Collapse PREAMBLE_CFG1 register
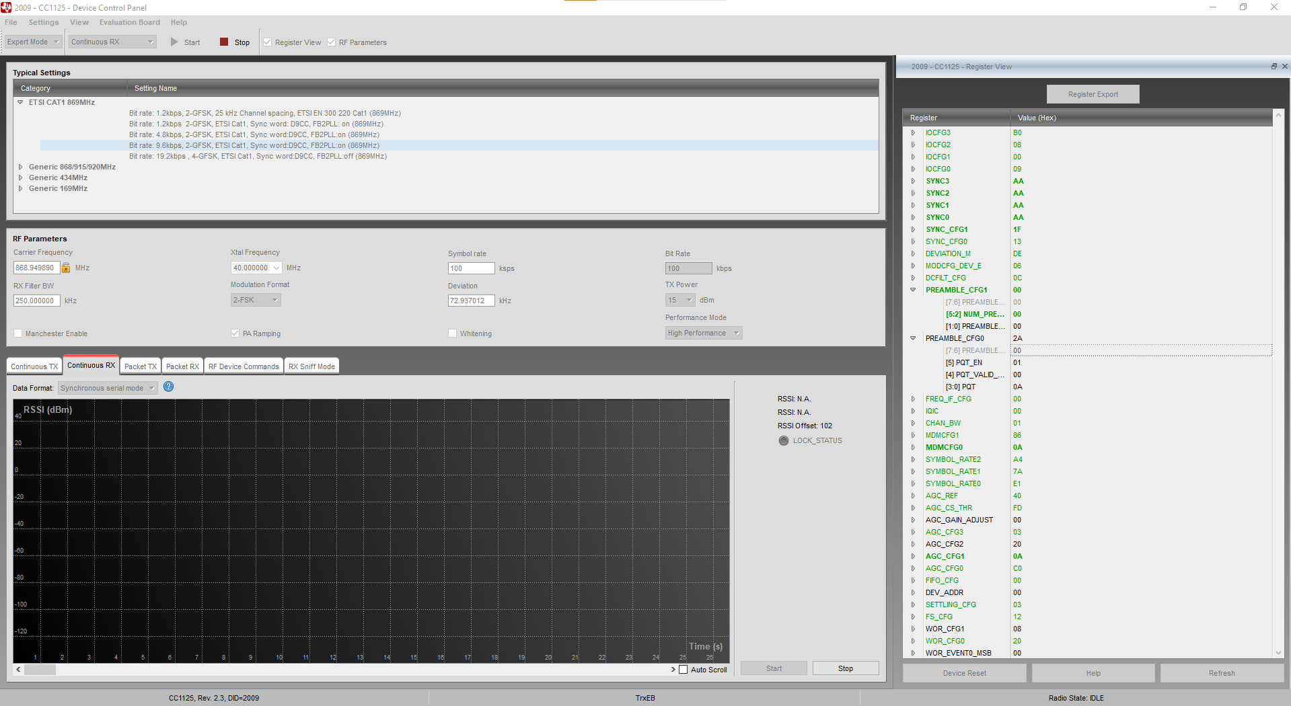1291x706 pixels. 913,290
